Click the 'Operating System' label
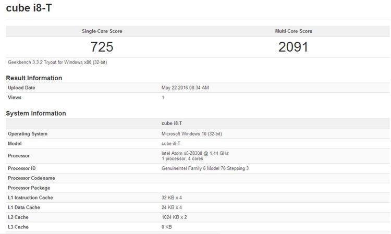391x234 pixels. (x=28, y=134)
